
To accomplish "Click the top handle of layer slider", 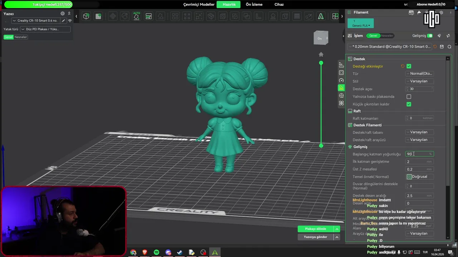I will pyautogui.click(x=321, y=63).
